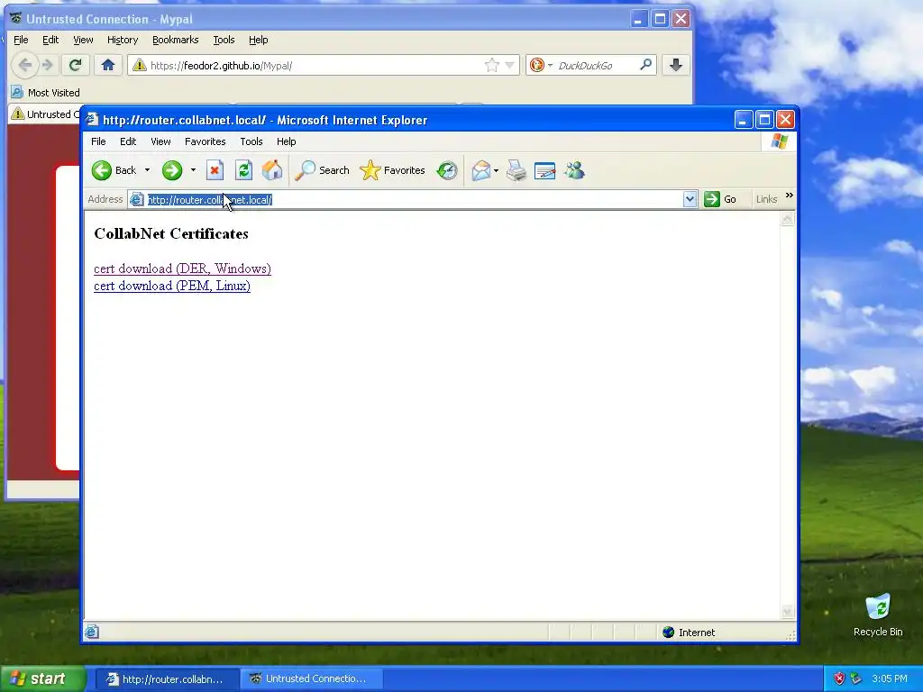This screenshot has width=923, height=692.
Task: Click the IE scrollbar up arrow
Action: pyautogui.click(x=787, y=220)
